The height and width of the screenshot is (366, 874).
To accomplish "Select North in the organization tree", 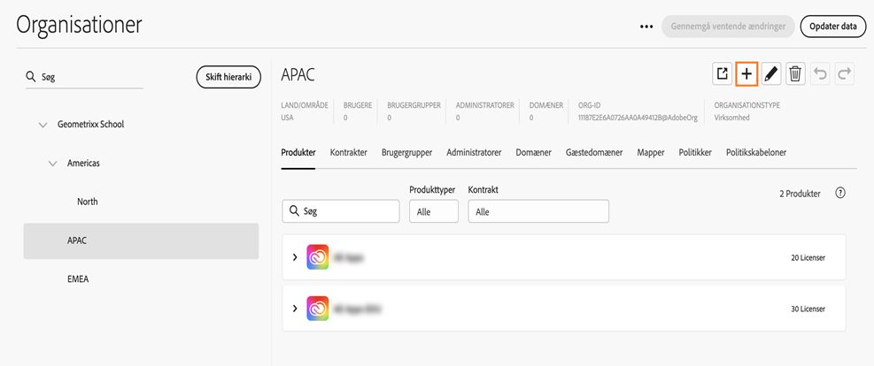I will coord(88,202).
